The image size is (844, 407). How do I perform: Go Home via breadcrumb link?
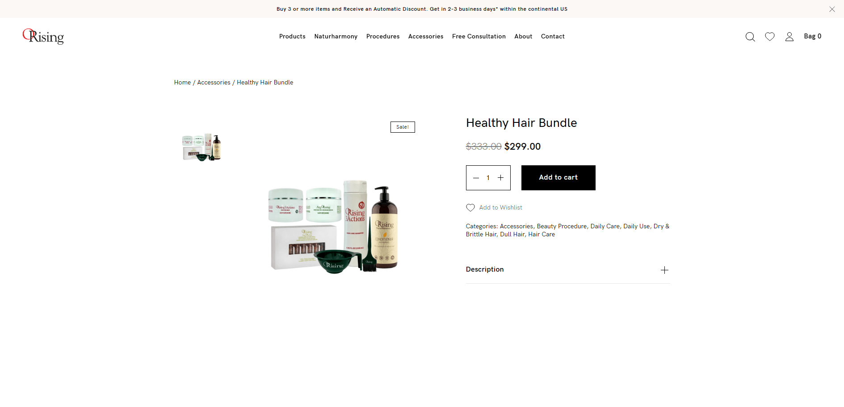point(182,83)
